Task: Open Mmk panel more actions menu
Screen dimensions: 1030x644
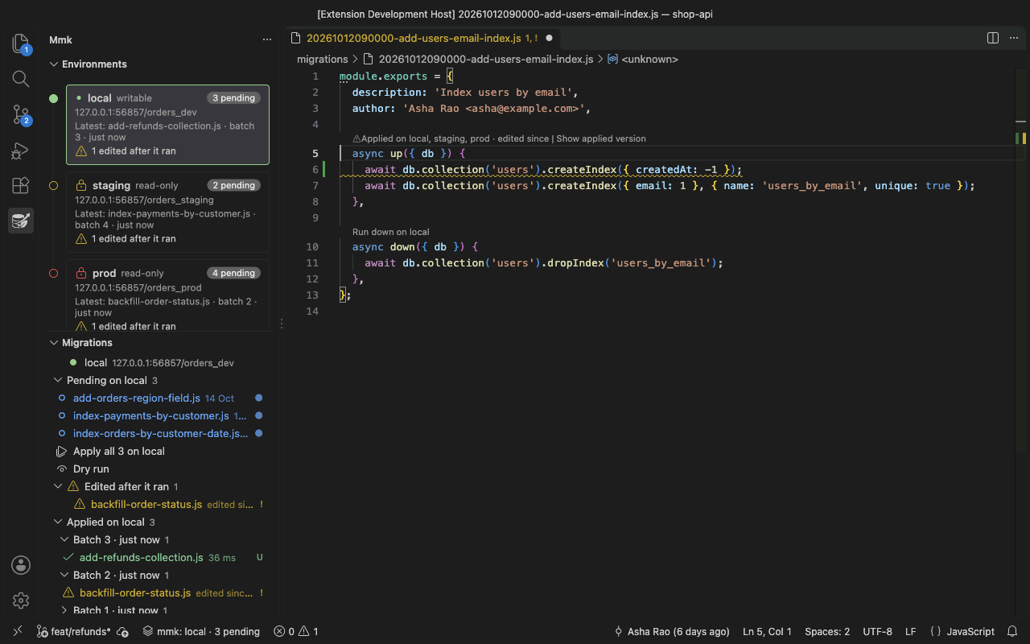Action: click(x=267, y=39)
